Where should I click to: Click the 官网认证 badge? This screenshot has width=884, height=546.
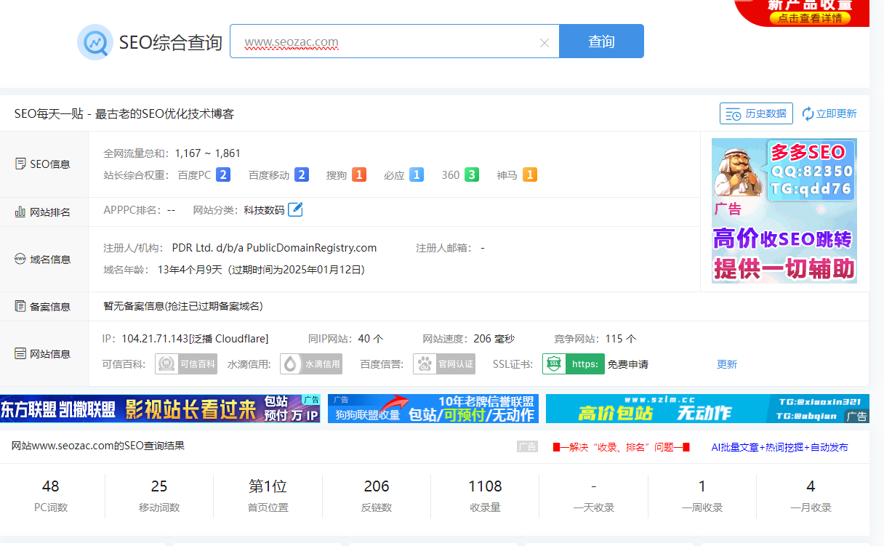click(444, 364)
